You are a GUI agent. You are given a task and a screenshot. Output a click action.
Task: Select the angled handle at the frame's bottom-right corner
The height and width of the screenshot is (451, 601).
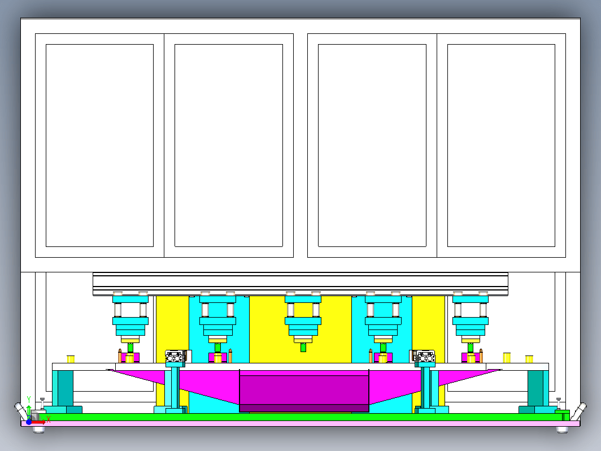point(579,411)
